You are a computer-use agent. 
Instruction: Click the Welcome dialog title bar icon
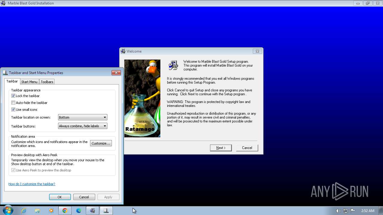tap(123, 51)
